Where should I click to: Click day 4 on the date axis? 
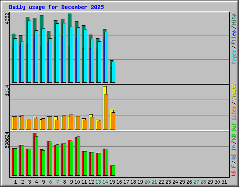(x=36, y=182)
